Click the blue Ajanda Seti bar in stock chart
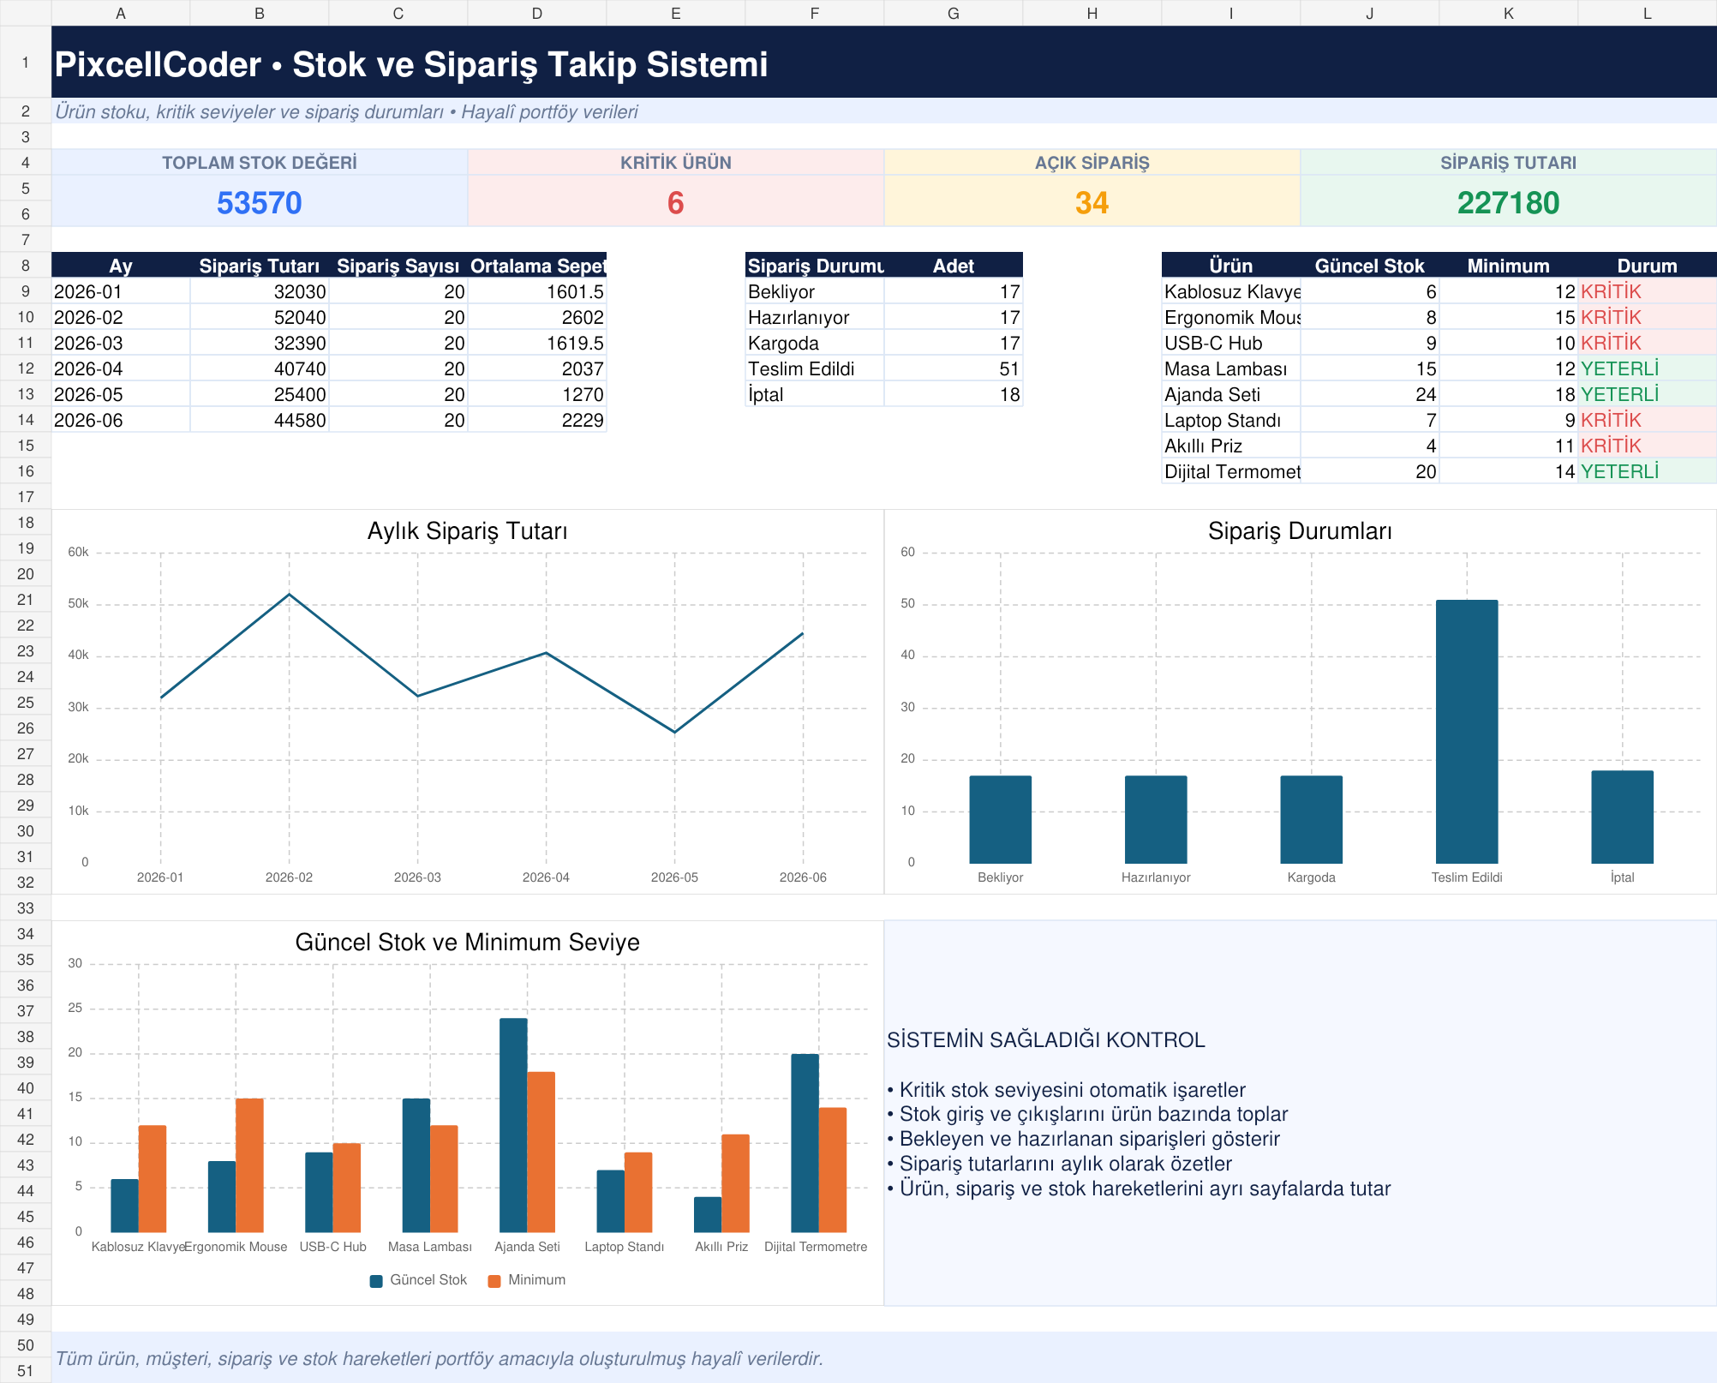The width and height of the screenshot is (1717, 1383). (513, 1125)
